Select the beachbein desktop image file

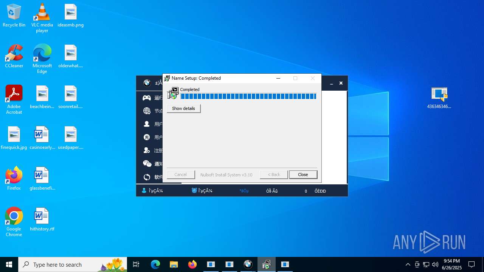pyautogui.click(x=42, y=97)
